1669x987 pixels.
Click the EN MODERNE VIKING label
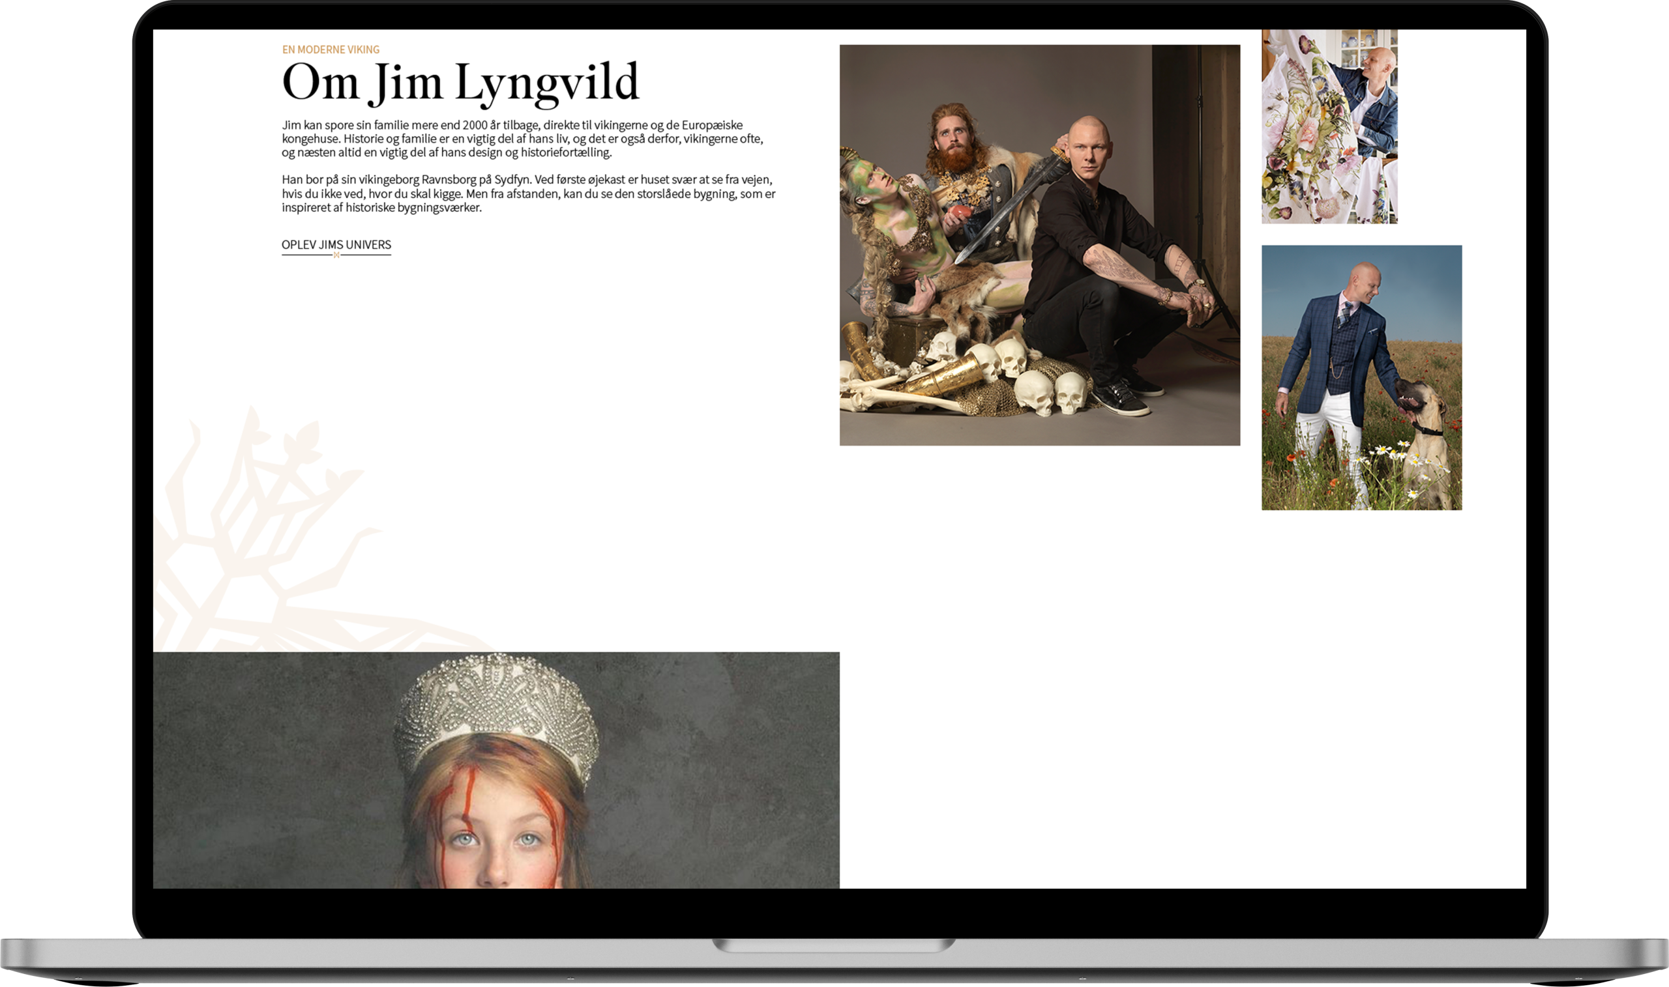331,50
